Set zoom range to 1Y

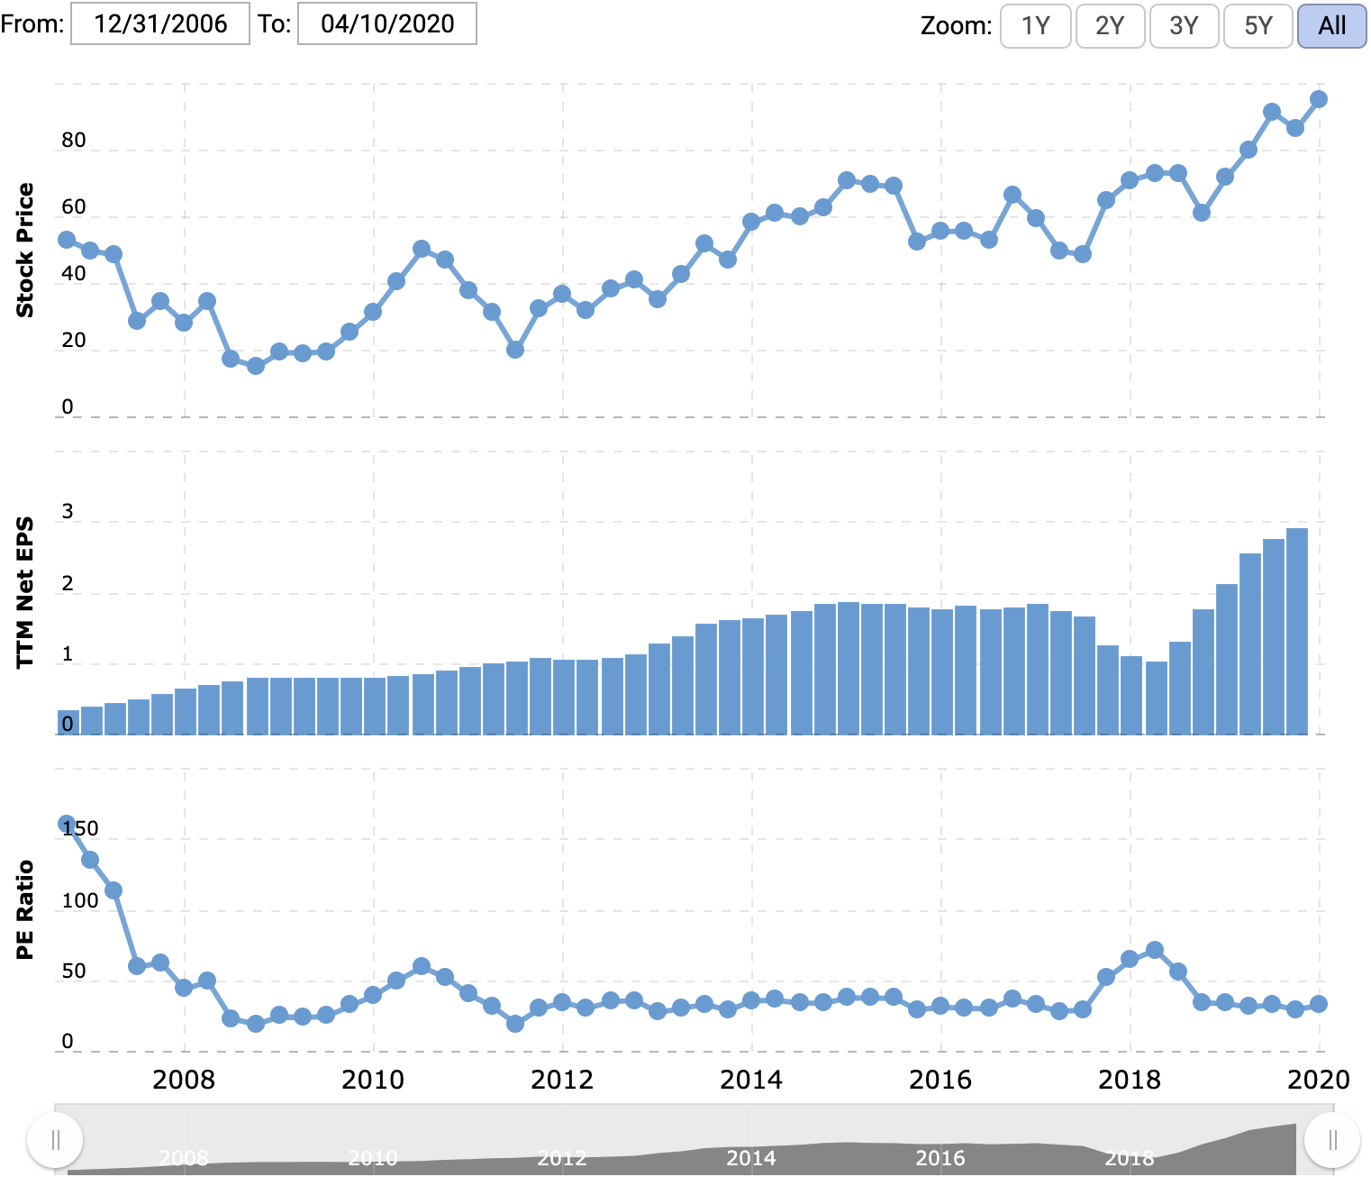pos(1036,25)
